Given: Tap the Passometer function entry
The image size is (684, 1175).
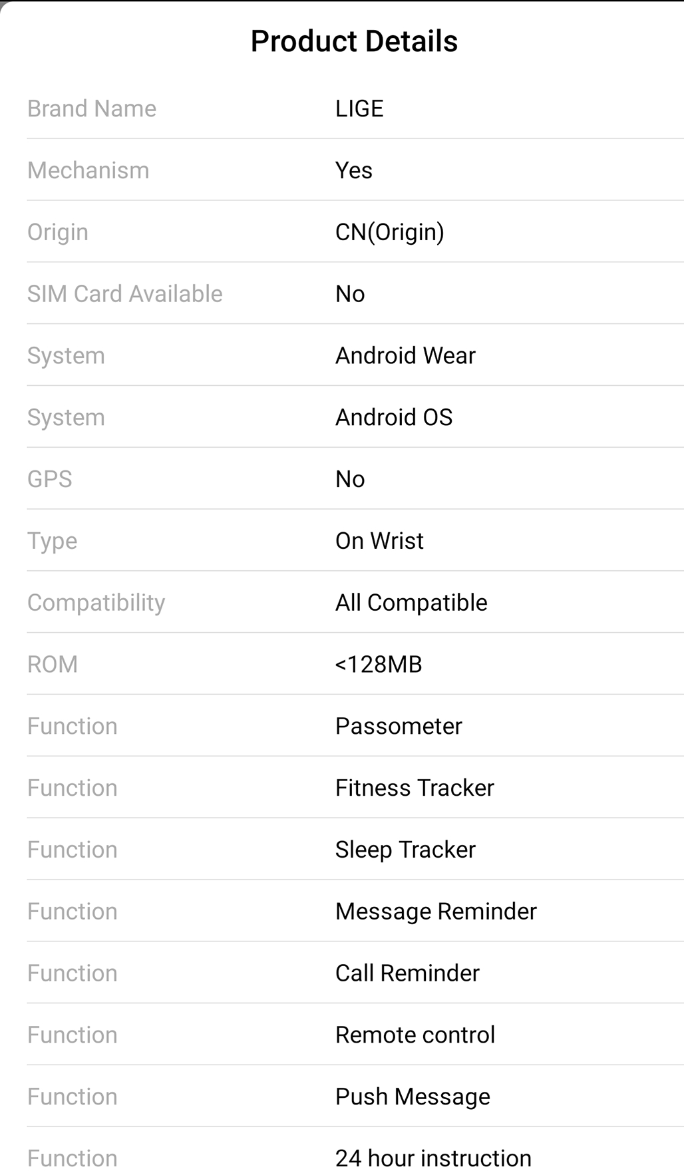Looking at the screenshot, I should click(x=399, y=726).
